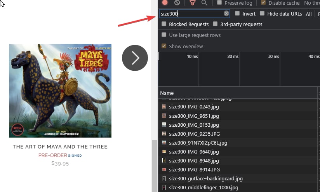Click the webpage vertical scrollbar thumb
320x192 pixels.
(154, 166)
